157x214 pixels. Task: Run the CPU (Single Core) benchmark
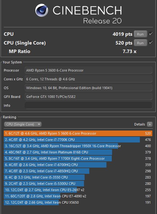pos(140,43)
